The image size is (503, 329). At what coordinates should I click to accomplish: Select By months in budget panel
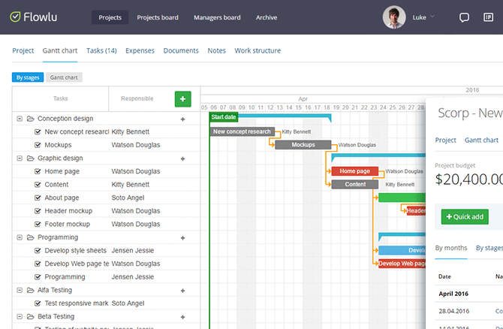[451, 248]
